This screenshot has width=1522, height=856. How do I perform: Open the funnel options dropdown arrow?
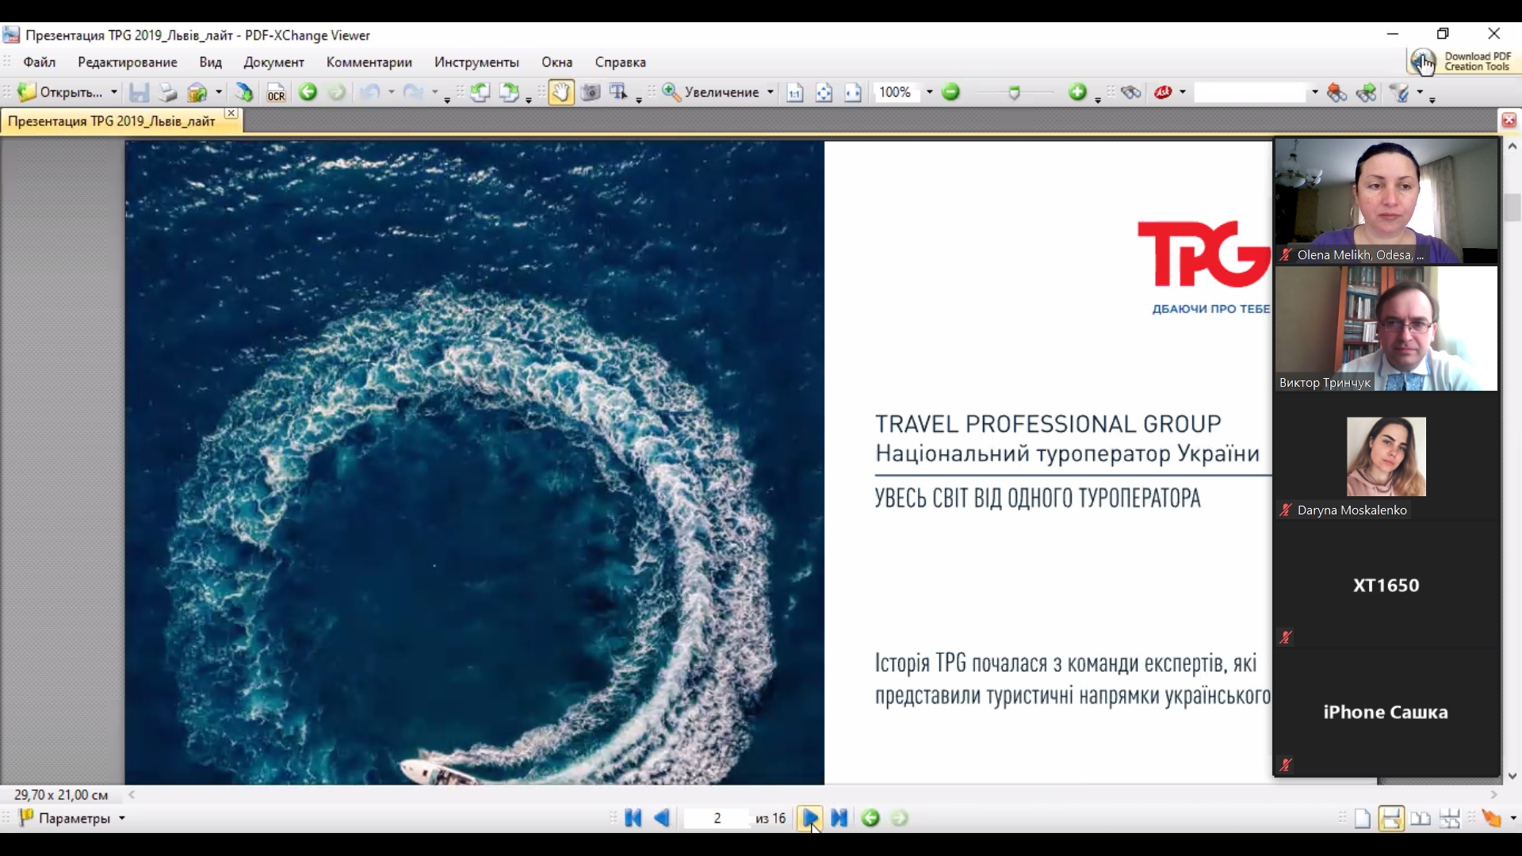coord(1420,92)
